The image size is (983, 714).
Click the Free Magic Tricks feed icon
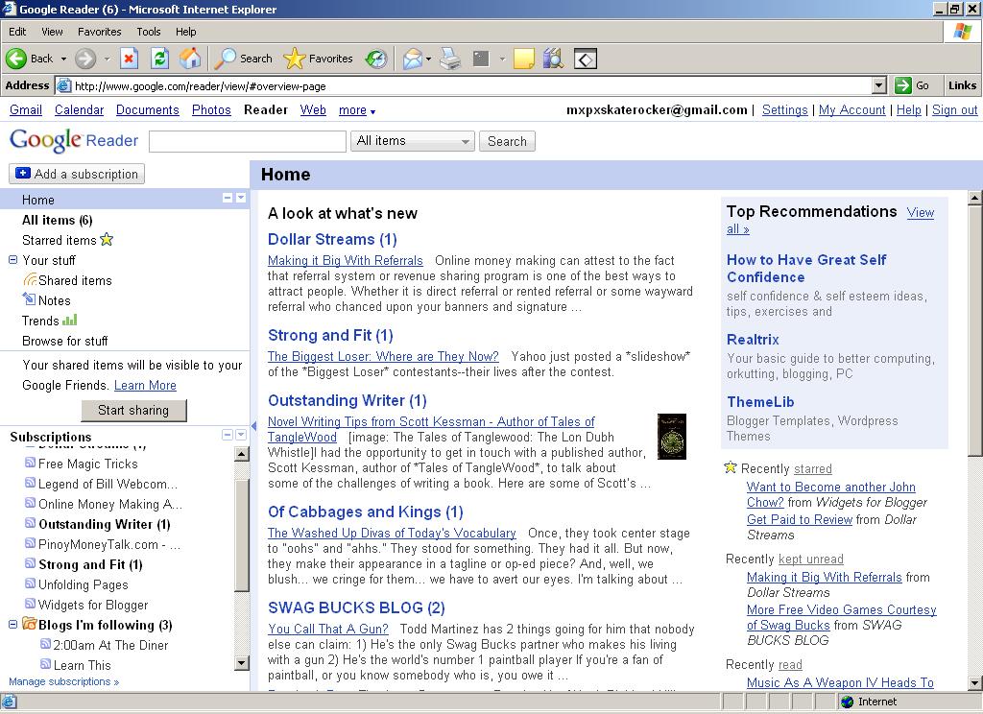[30, 463]
